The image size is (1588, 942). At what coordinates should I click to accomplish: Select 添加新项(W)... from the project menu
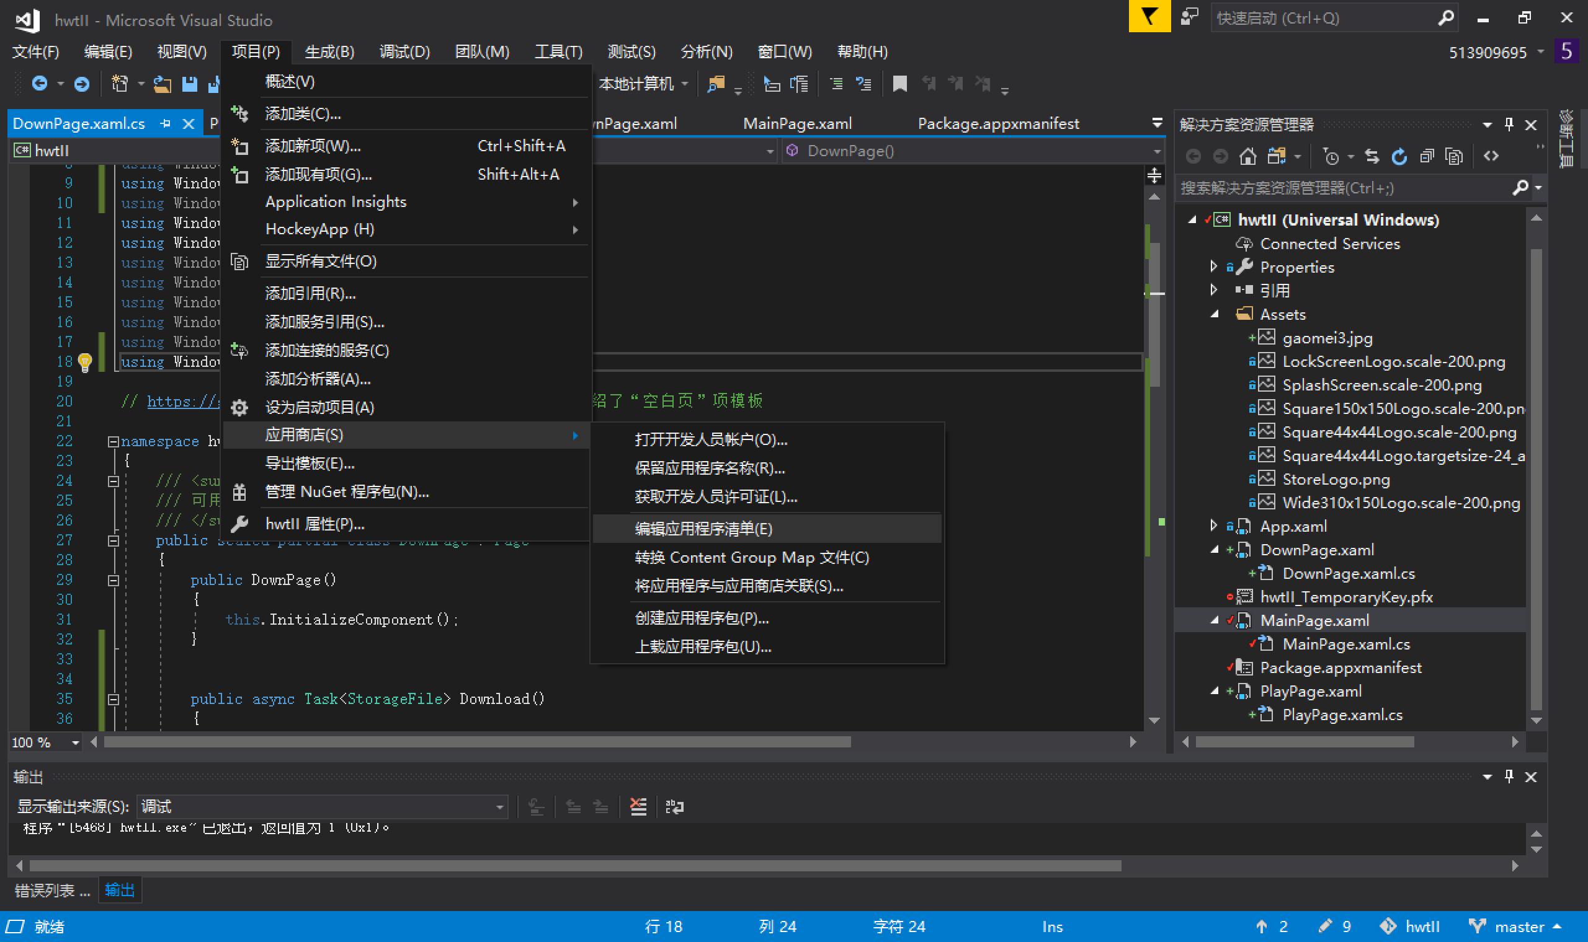(406, 146)
